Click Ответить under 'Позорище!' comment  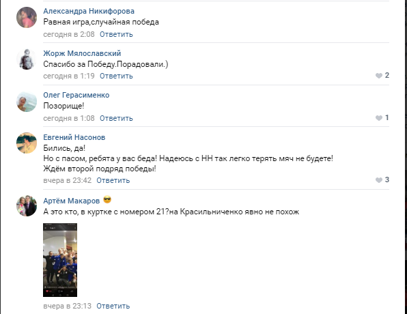click(116, 118)
